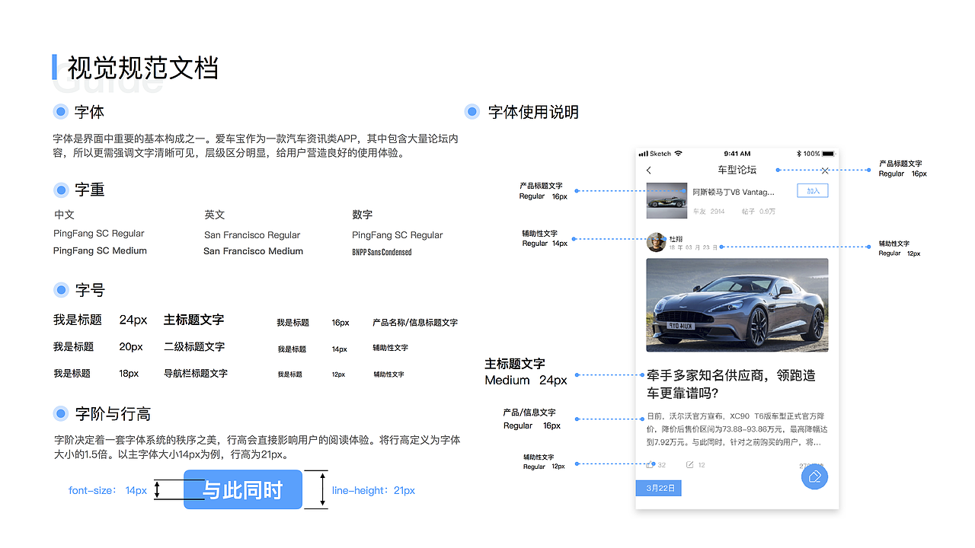
Task: Tap the signal bars beside Sketch
Action: 643,154
